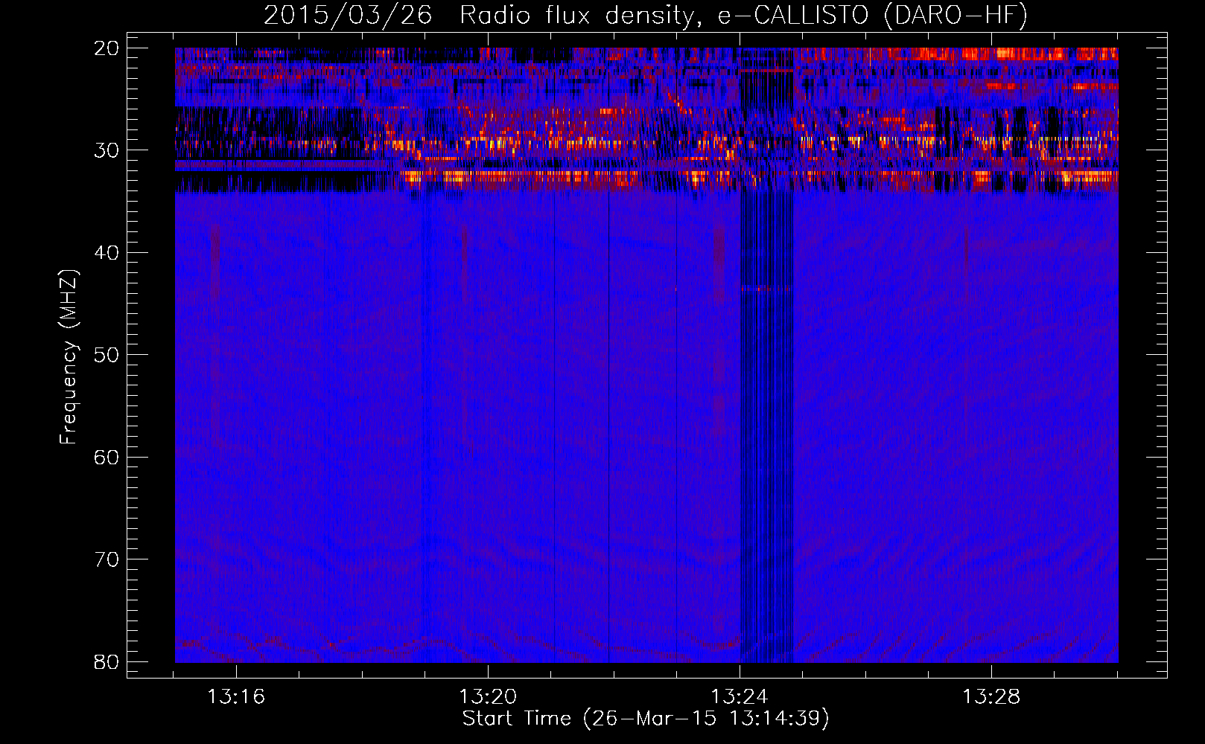Click the plot title 'Radio flux density, e-CALLISTO (DARO-HF)'
Screen dimensions: 1205x744
(743, 16)
